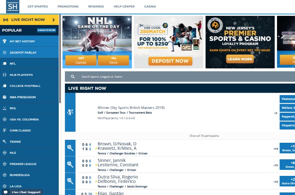Expand +14 markets for Brown/Novak match
This screenshot has width=295, height=195.
coord(275,149)
